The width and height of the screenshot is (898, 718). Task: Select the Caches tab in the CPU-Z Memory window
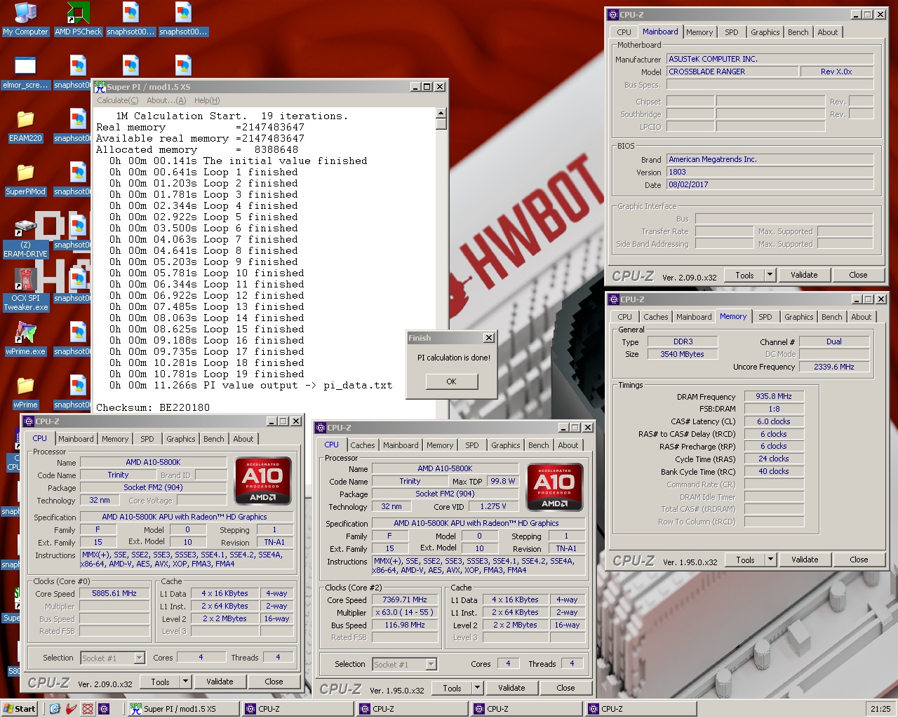coord(655,317)
